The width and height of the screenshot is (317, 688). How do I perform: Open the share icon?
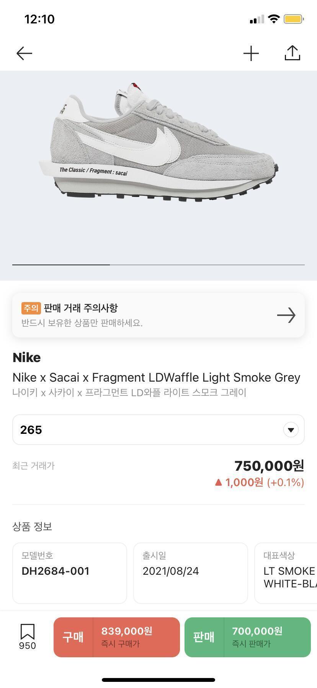pos(292,53)
